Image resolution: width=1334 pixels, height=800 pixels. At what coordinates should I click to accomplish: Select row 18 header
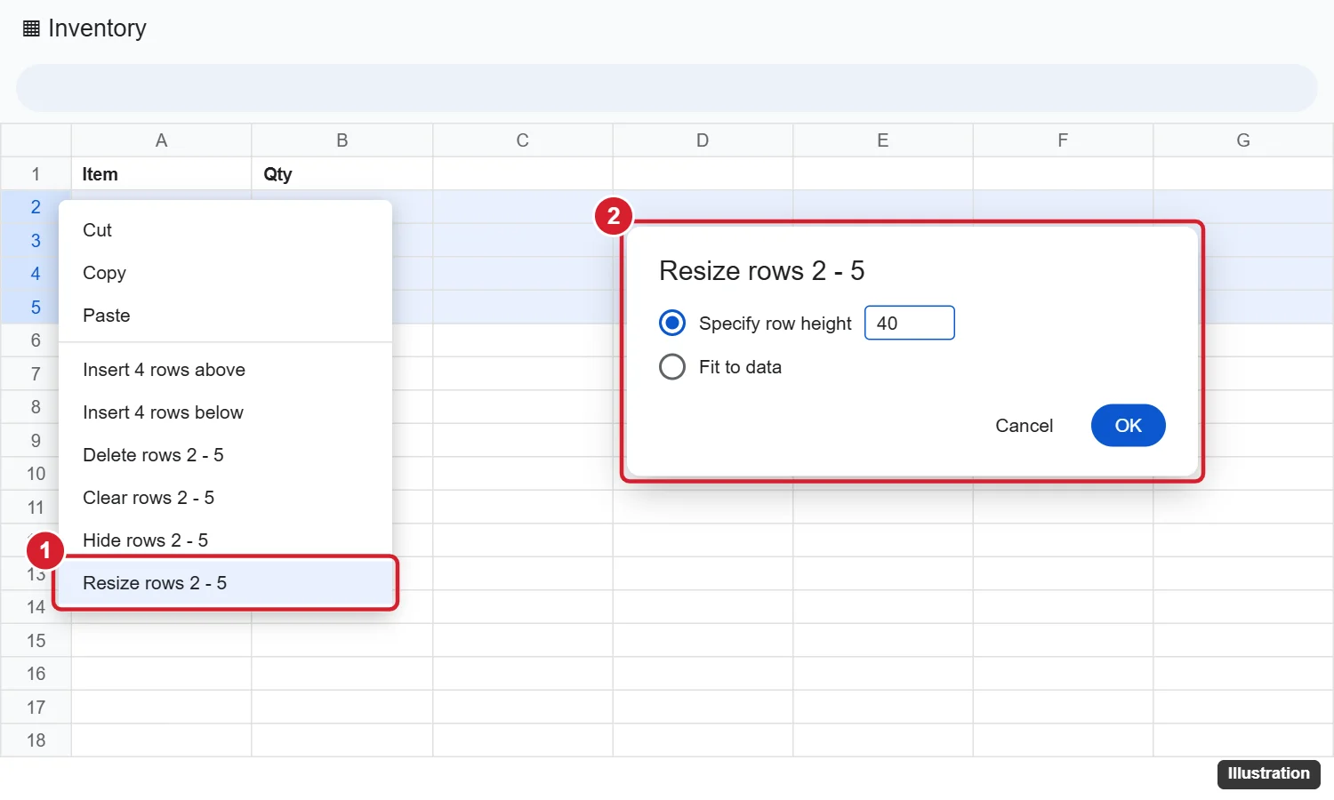36,740
